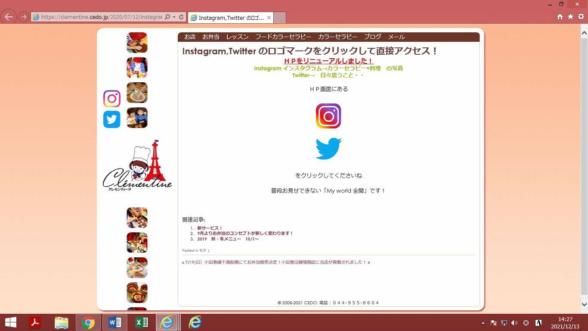The height and width of the screenshot is (331, 588).
Task: Open thumbnail beside sidebar Instagram logo
Action: [137, 93]
